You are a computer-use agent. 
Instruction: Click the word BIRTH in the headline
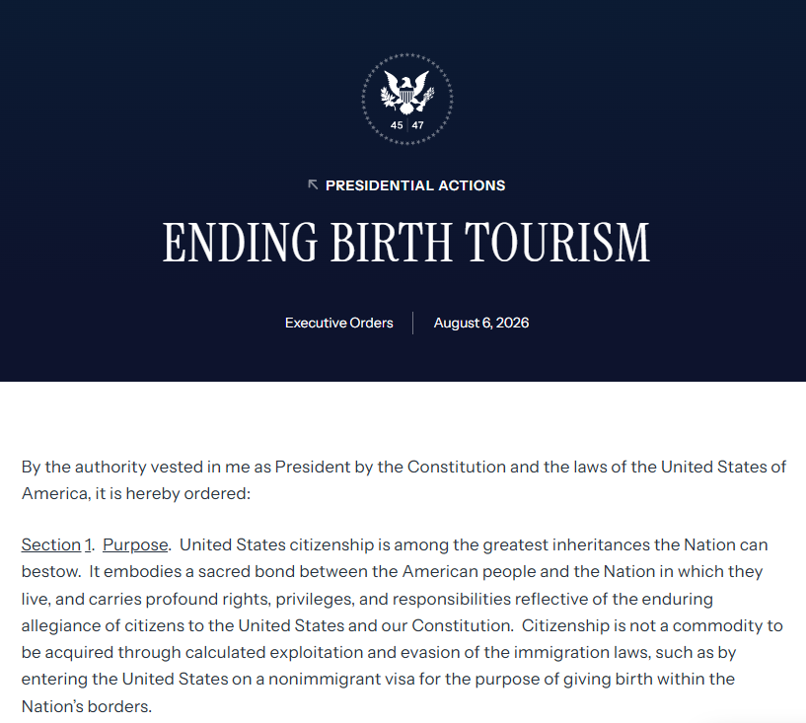coord(391,242)
